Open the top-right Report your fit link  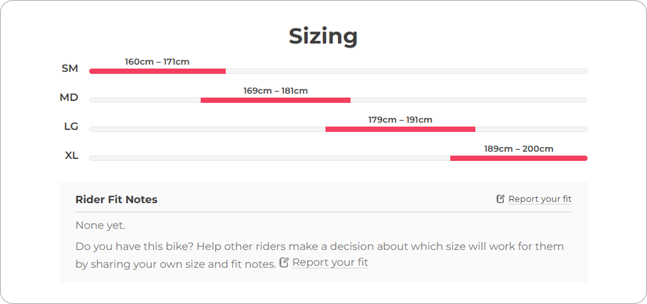pyautogui.click(x=539, y=199)
